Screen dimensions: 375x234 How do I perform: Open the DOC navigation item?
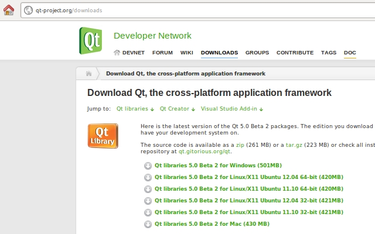tap(350, 53)
